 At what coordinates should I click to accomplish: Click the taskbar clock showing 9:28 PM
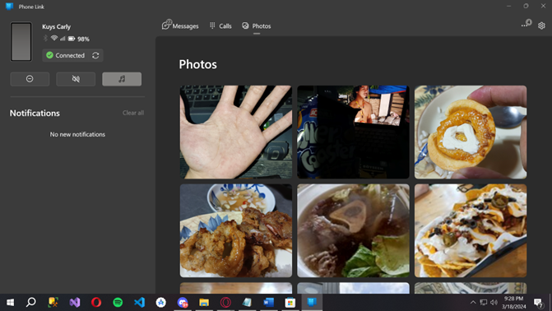513,302
